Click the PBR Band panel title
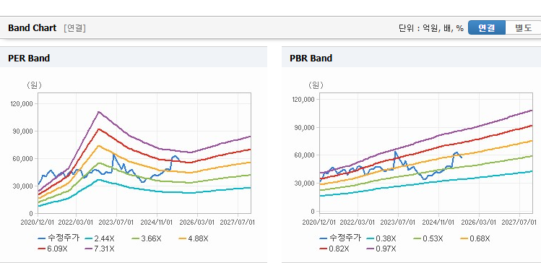The image size is (541, 263). pyautogui.click(x=311, y=59)
